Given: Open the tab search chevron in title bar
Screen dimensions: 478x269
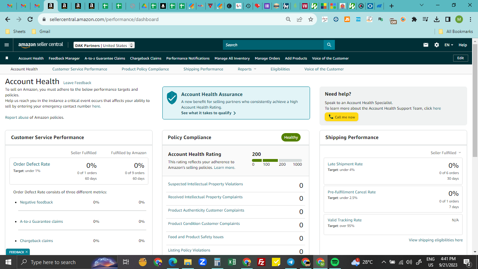Looking at the screenshot, I should coord(421,5).
